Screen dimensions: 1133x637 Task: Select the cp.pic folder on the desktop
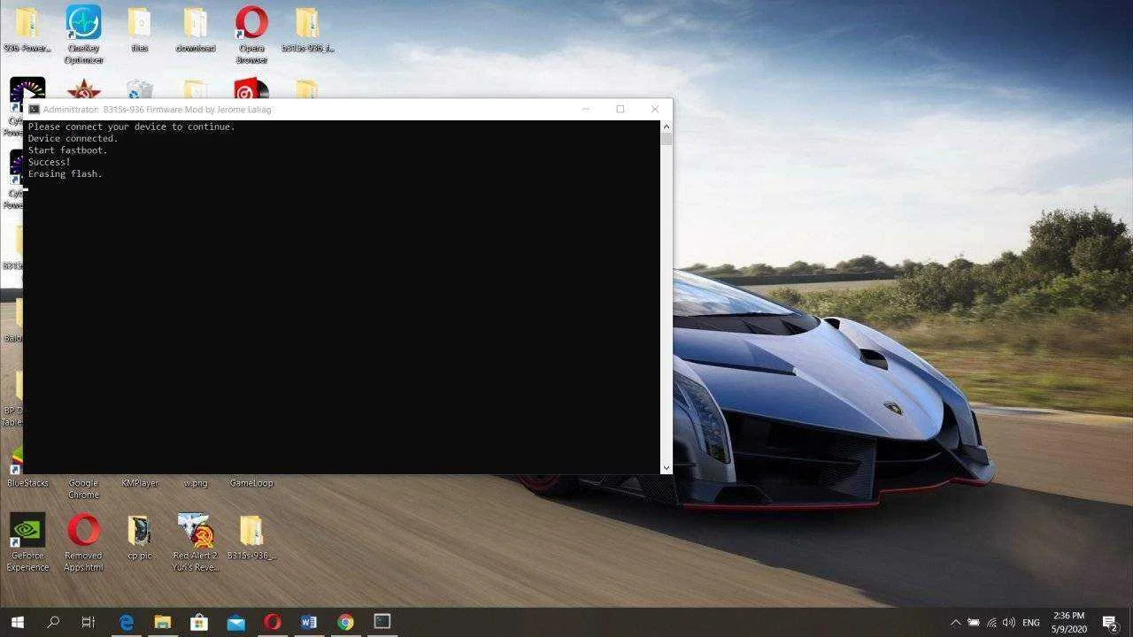(x=139, y=538)
